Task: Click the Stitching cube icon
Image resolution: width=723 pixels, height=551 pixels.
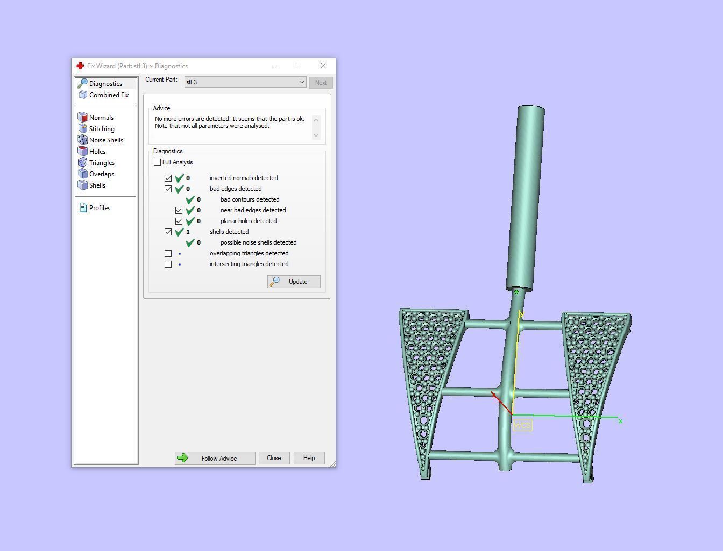Action: click(x=83, y=128)
